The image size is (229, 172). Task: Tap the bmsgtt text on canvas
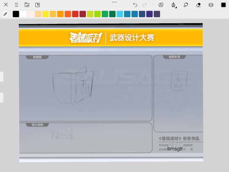tap(175, 149)
